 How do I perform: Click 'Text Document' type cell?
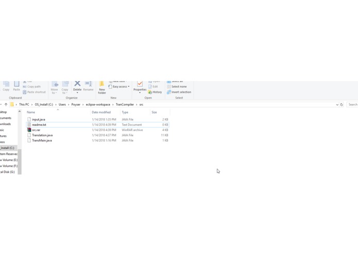(x=132, y=124)
